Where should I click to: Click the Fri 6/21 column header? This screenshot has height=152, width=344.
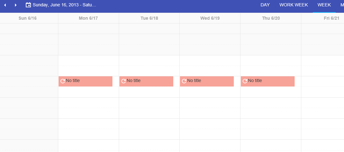[331, 18]
